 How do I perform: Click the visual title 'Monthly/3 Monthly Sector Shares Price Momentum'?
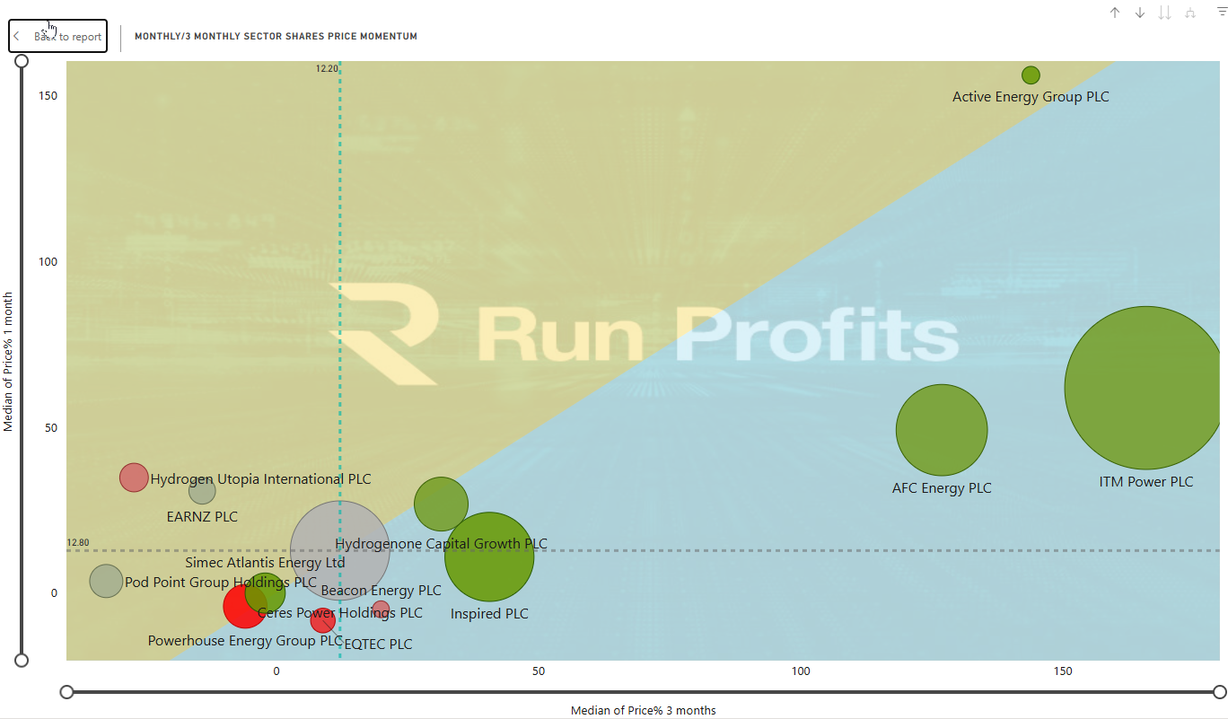click(276, 37)
